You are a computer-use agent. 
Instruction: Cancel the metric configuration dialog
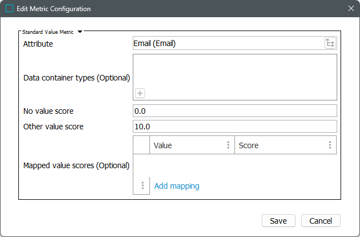pos(321,221)
